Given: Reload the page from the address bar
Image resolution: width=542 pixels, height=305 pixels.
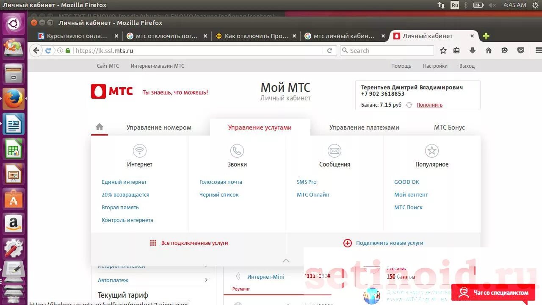Looking at the screenshot, I should coord(329,50).
